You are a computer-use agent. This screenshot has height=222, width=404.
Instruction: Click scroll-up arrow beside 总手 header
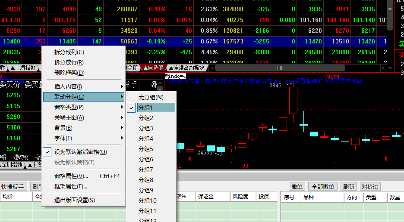pyautogui.click(x=160, y=83)
